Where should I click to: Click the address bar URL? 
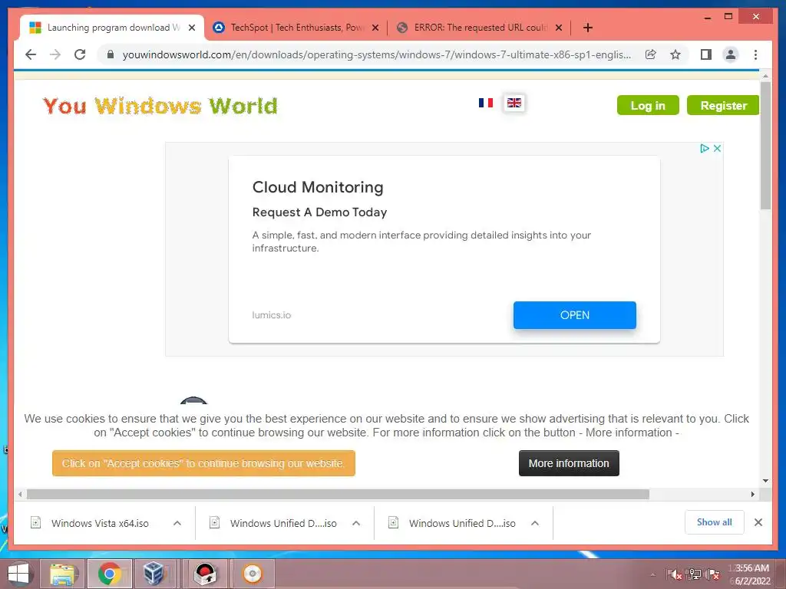click(x=376, y=54)
